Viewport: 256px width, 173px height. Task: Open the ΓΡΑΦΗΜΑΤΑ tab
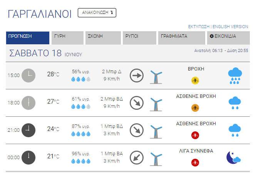tap(182, 38)
